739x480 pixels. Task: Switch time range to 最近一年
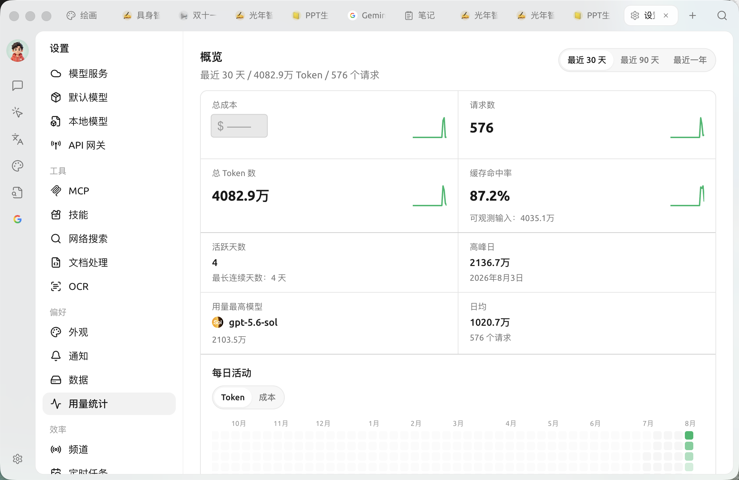[690, 60]
